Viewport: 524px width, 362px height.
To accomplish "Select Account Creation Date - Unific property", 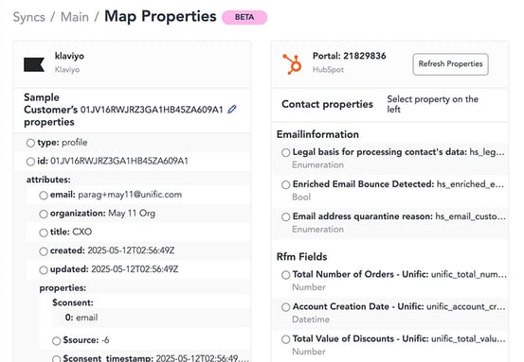I will 286,307.
